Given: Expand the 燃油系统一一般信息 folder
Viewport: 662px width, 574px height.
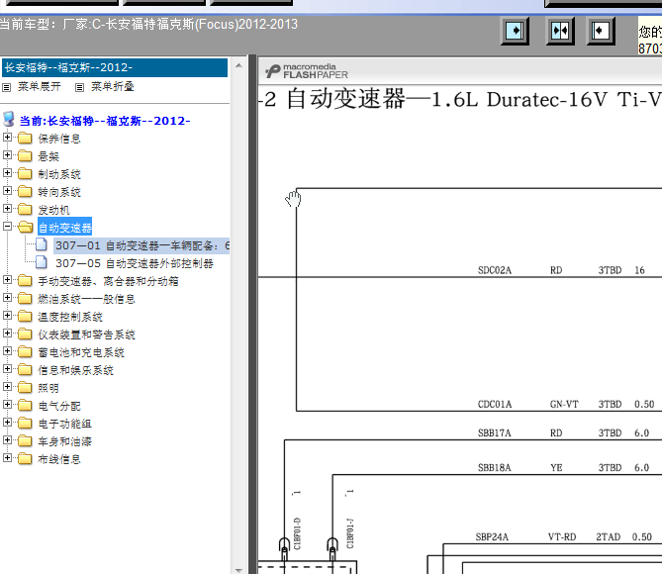Looking at the screenshot, I should (7, 297).
